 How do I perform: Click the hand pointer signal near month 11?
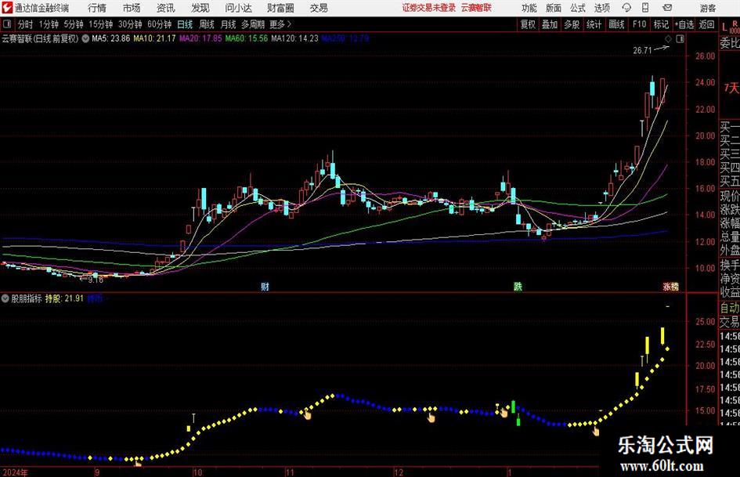coord(307,414)
